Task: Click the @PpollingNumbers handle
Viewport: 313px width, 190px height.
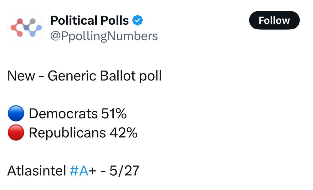Action: [x=104, y=36]
